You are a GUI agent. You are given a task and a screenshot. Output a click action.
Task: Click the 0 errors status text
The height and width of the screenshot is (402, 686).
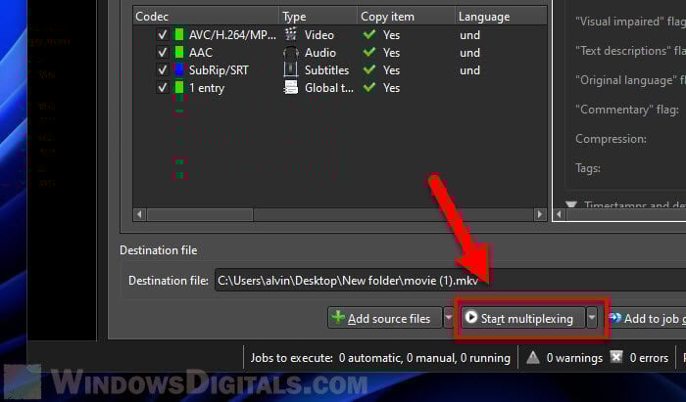(x=649, y=358)
